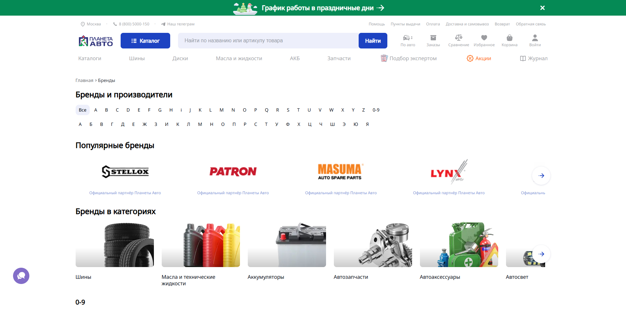The height and width of the screenshot is (310, 626).
Task: Select the Все brands filter
Action: pyautogui.click(x=82, y=110)
